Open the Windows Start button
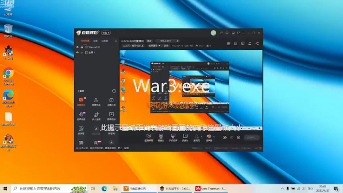 pos(5,188)
